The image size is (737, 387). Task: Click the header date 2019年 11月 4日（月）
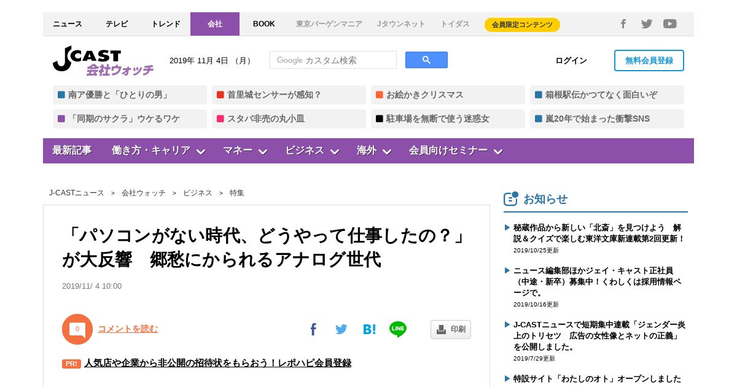tap(211, 60)
